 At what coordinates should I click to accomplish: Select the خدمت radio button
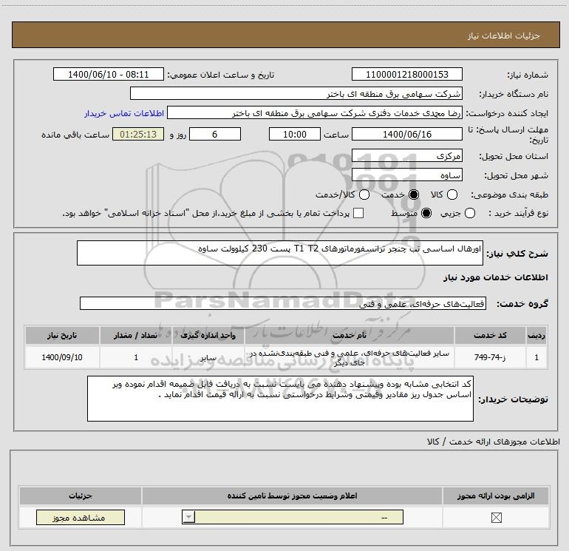point(413,195)
